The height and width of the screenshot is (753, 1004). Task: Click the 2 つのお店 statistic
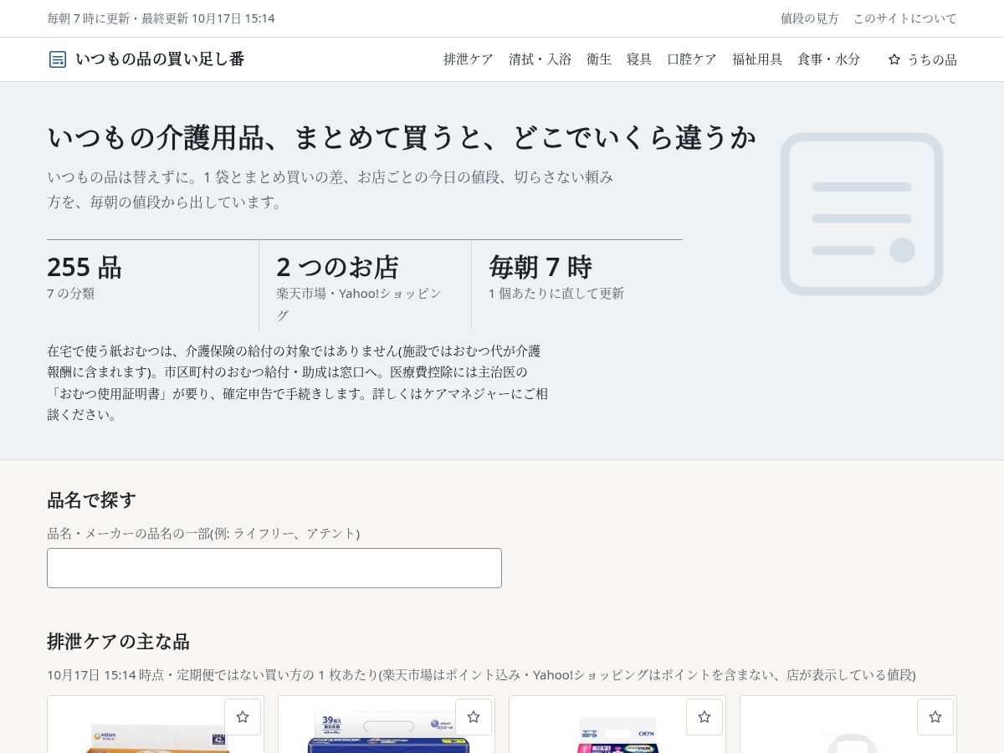pos(337,268)
